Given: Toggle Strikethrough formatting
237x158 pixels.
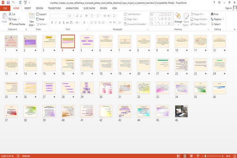Looking at the screenshot, I should click(67, 23).
